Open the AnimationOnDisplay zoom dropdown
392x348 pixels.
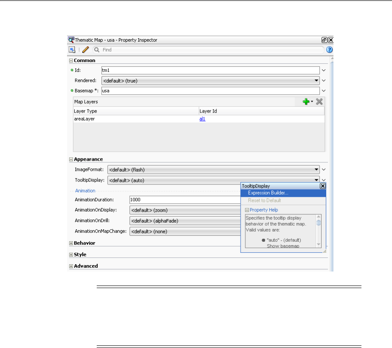pyautogui.click(x=185, y=210)
